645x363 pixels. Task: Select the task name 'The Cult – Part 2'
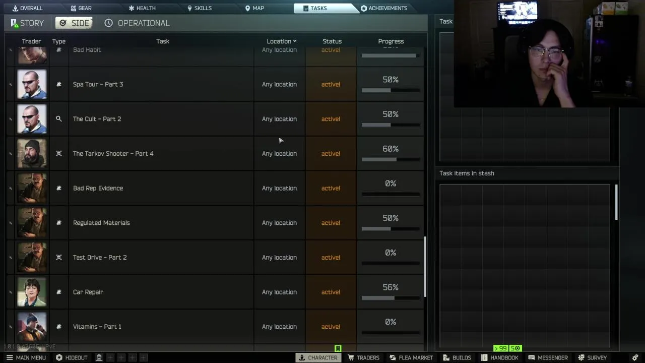(x=97, y=119)
